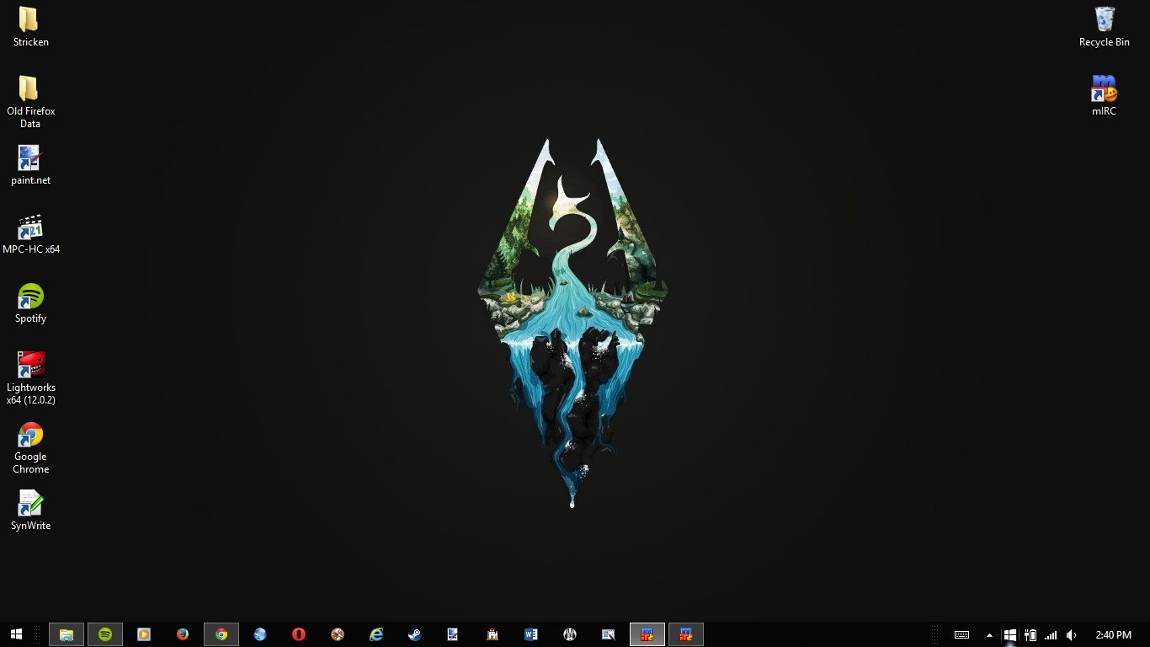Switch to Chrome in the taskbar

point(221,634)
